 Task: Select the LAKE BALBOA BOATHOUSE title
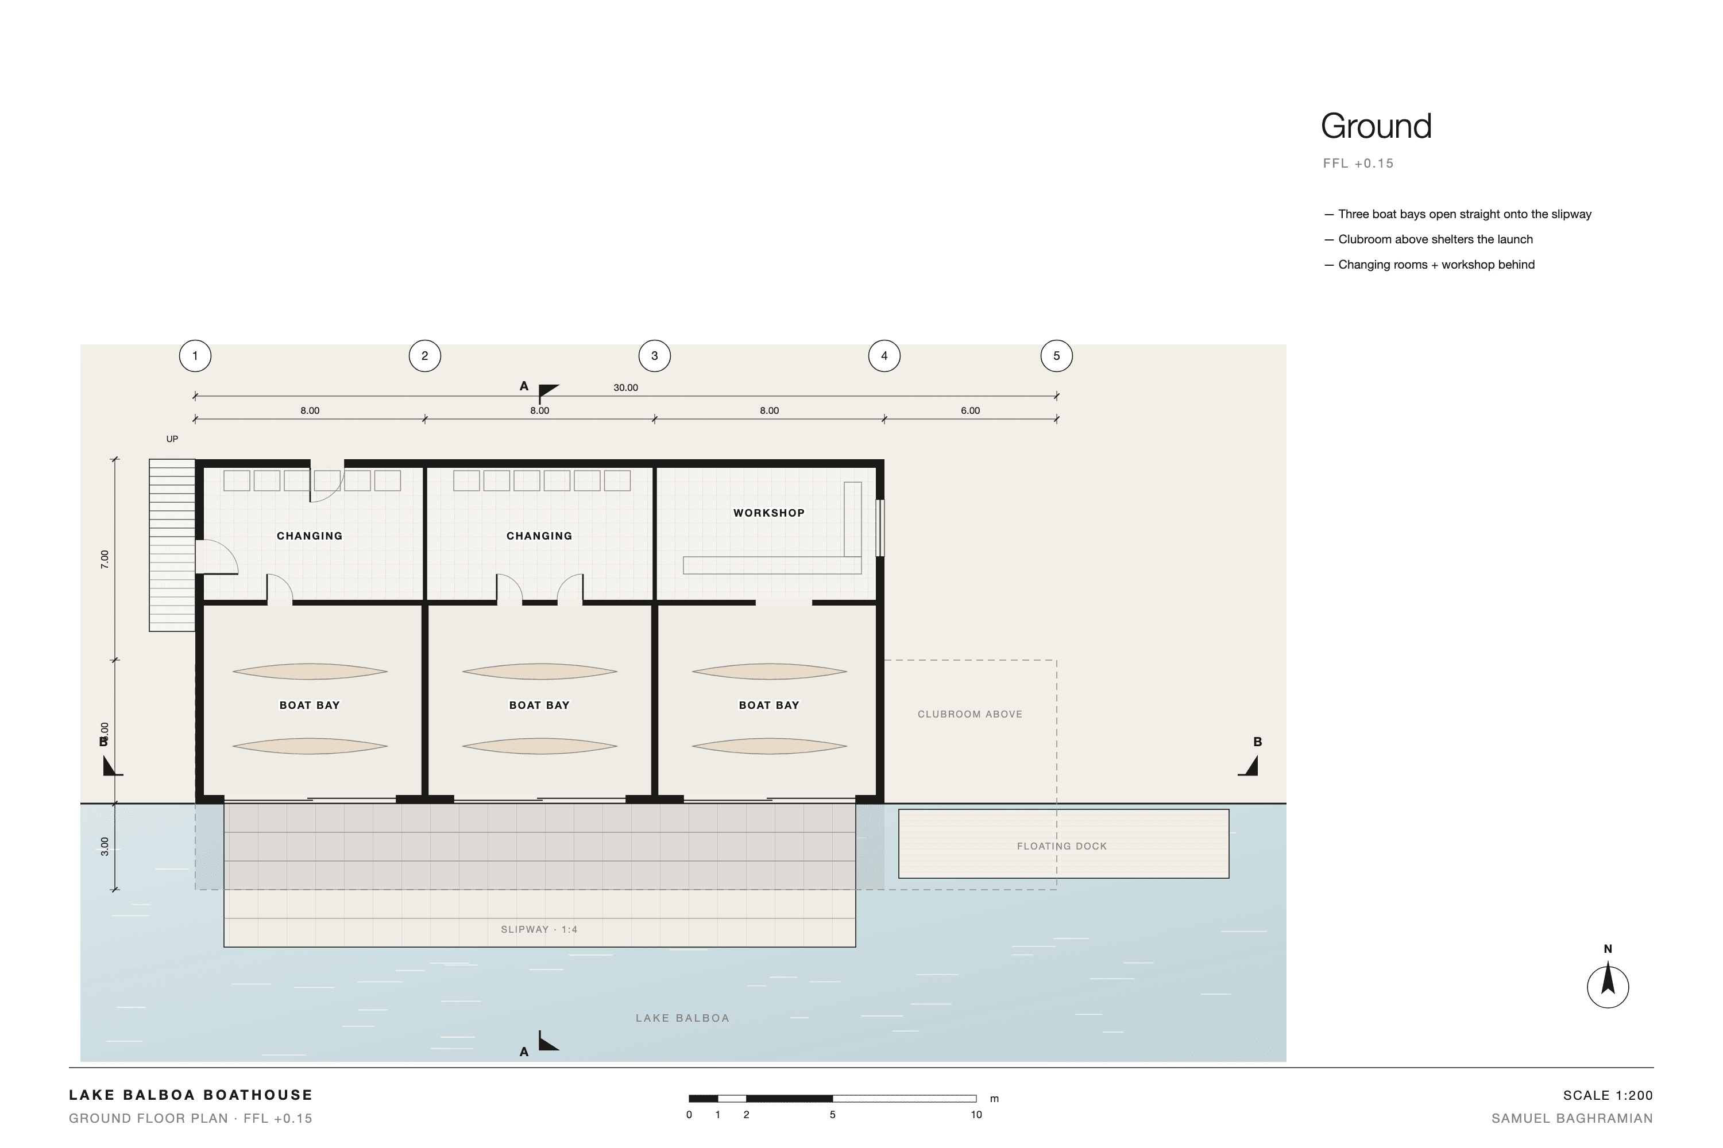[191, 1095]
